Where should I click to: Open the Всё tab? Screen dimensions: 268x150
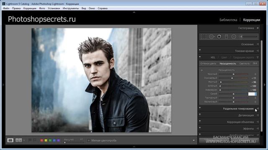coord(255,63)
